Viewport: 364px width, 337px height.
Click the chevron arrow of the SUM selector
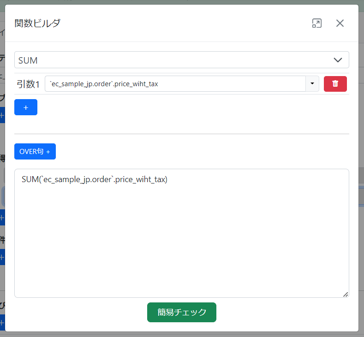pyautogui.click(x=338, y=60)
